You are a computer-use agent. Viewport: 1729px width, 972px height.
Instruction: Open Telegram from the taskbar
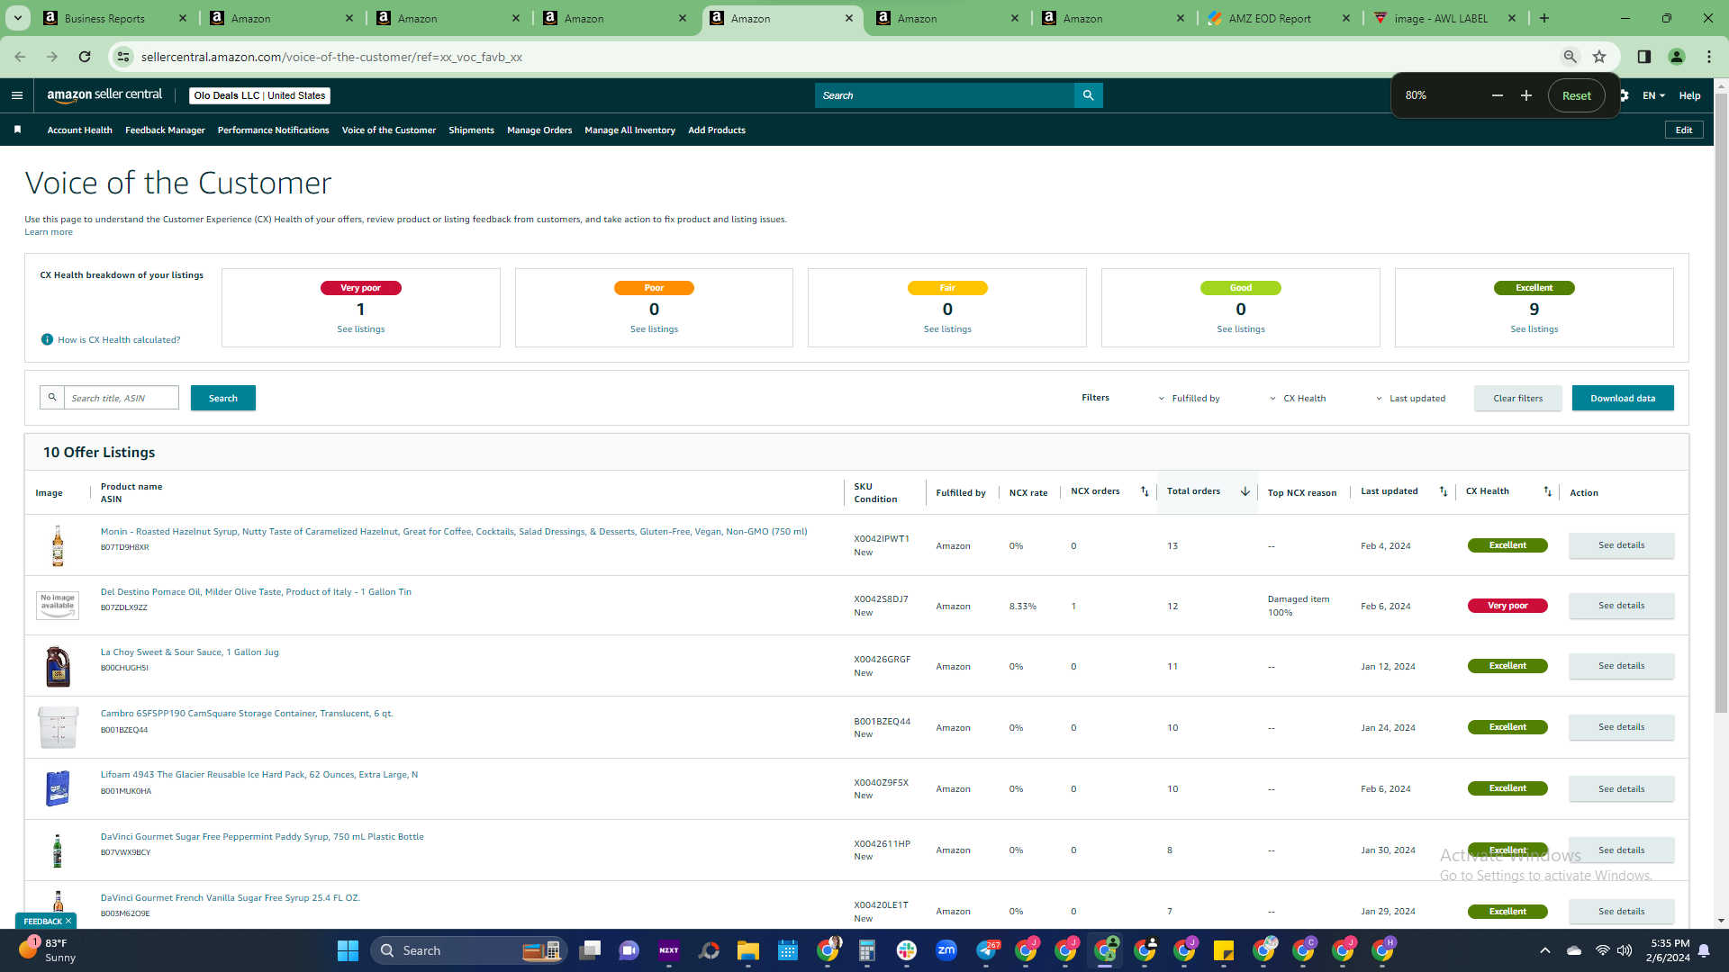[987, 950]
